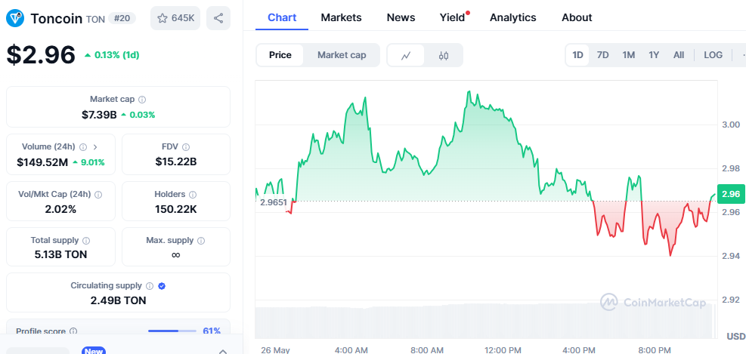
Task: Switch to candlestick chart view icon
Action: [x=444, y=56]
